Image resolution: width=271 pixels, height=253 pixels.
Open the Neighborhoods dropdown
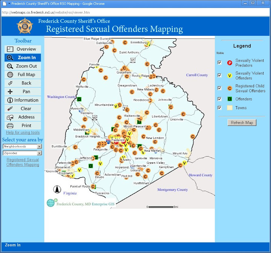tap(22, 146)
